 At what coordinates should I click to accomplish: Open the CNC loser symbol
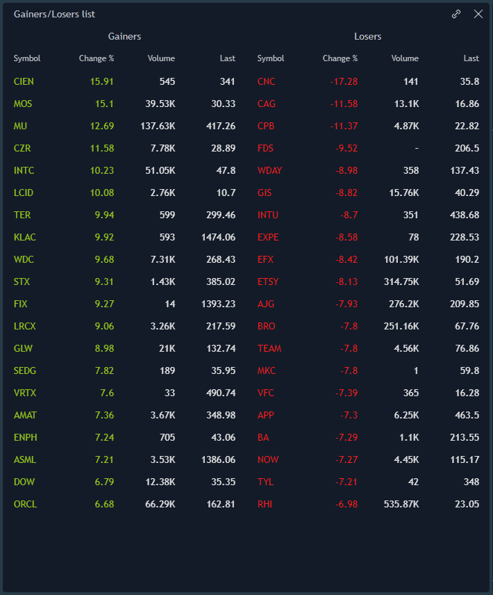[x=266, y=81]
